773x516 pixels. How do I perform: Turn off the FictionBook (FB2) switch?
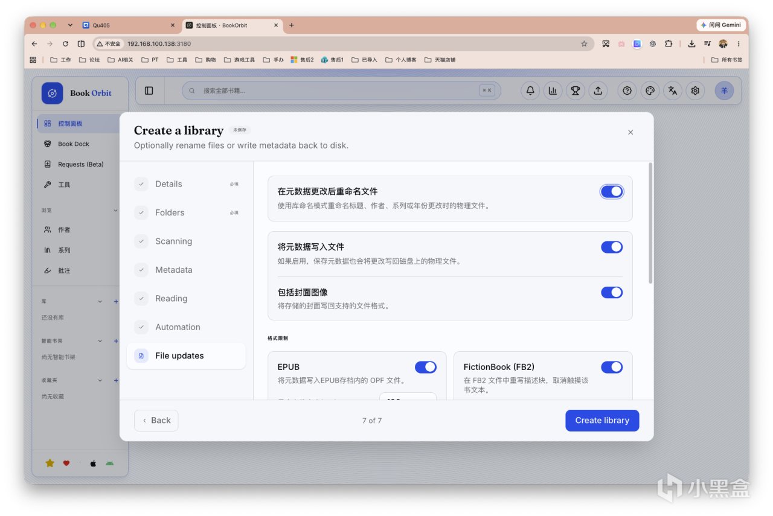coord(612,367)
